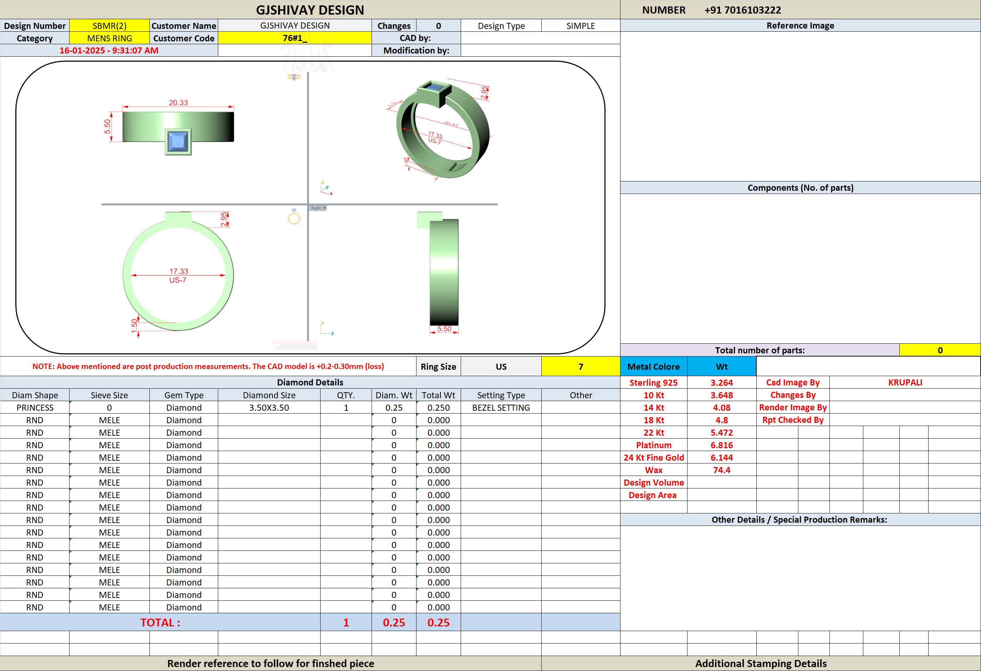
Task: Click the yellow ring size 7 cell
Action: click(581, 366)
